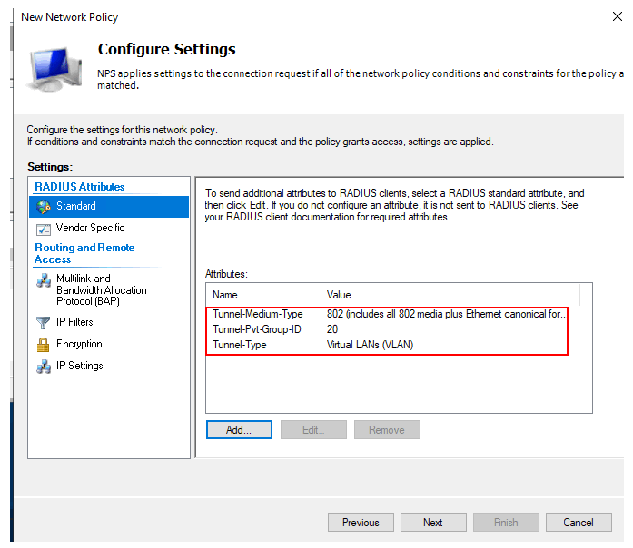Click the IP Settings network icon
The width and height of the screenshot is (633, 548).
coord(43,367)
